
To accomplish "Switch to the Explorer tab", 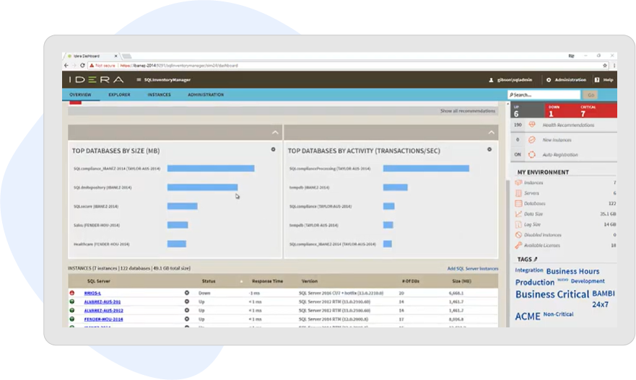I will (x=119, y=94).
